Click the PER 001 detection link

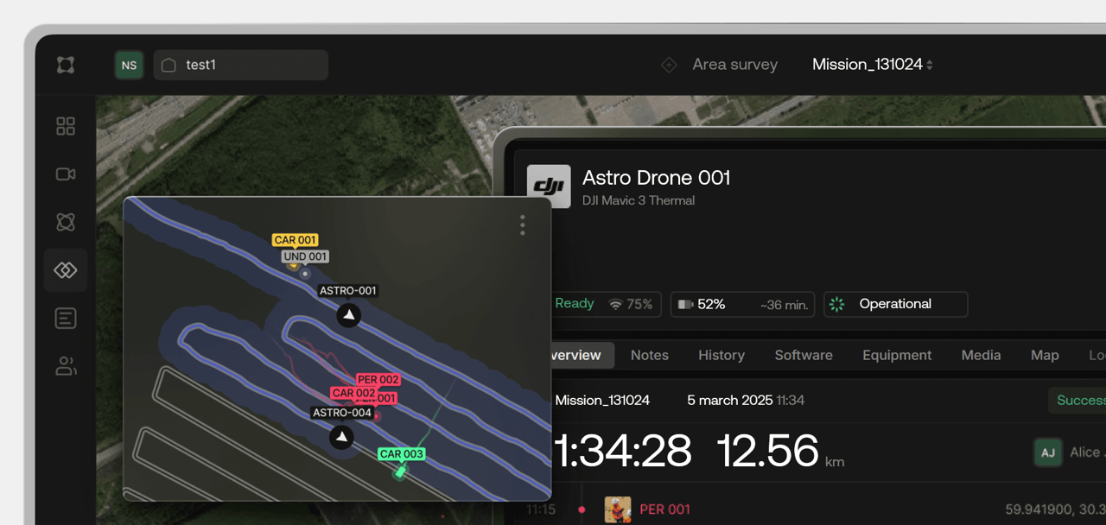tap(664, 509)
